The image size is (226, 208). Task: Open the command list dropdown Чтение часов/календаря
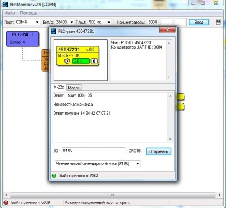98,163
